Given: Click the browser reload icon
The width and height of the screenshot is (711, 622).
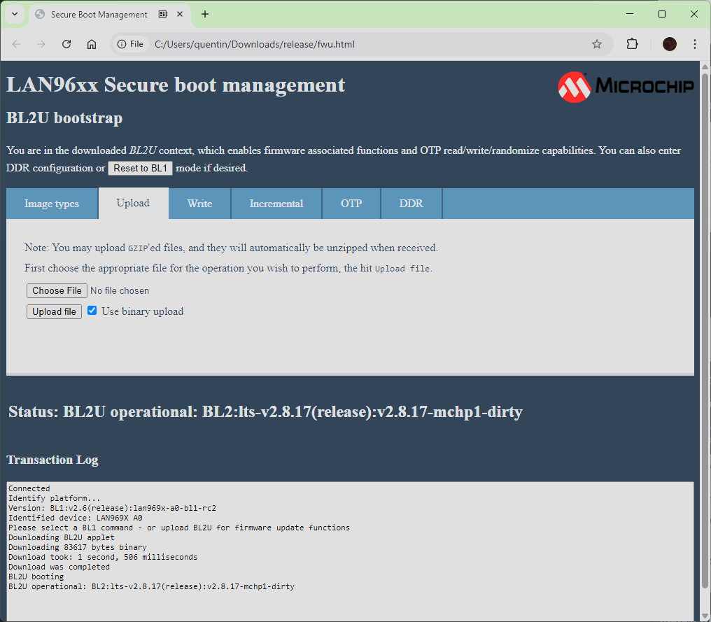Looking at the screenshot, I should pyautogui.click(x=66, y=44).
